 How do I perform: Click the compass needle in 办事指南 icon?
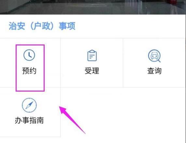[29, 105]
